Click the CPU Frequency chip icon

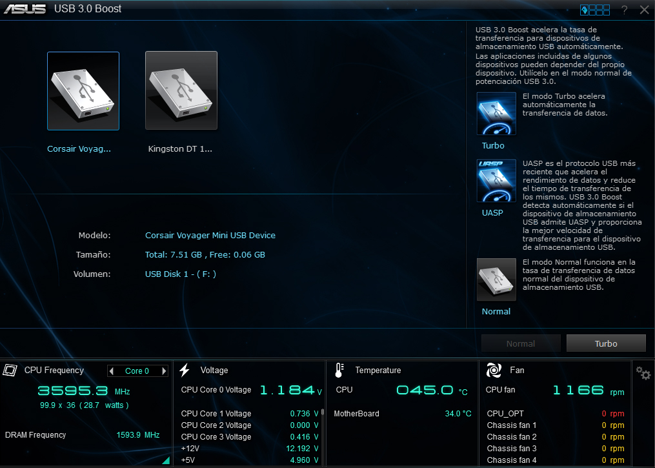click(x=10, y=371)
